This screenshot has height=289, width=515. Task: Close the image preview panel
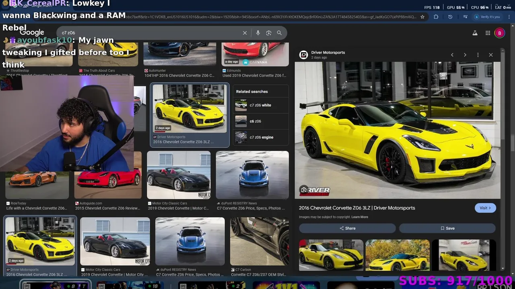point(491,55)
